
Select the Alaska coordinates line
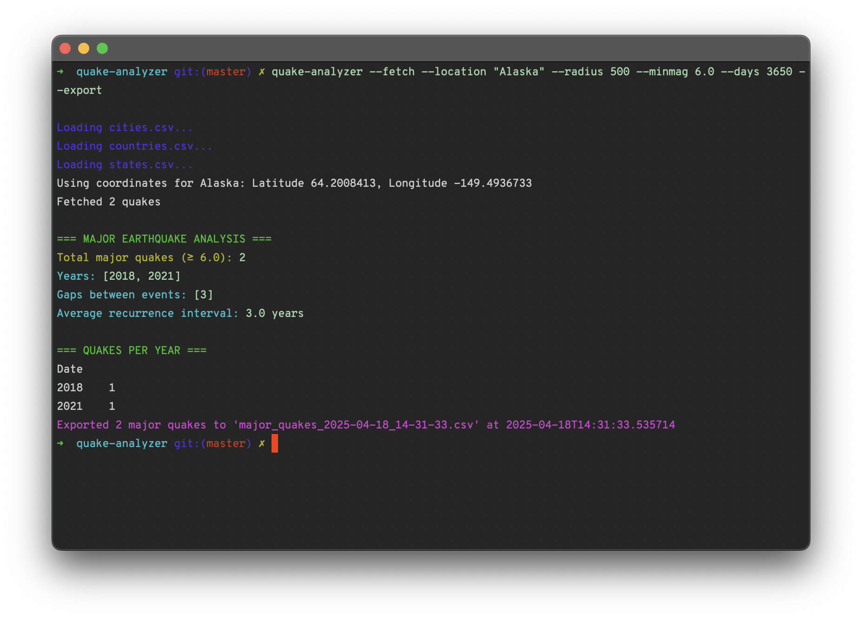pyautogui.click(x=294, y=183)
